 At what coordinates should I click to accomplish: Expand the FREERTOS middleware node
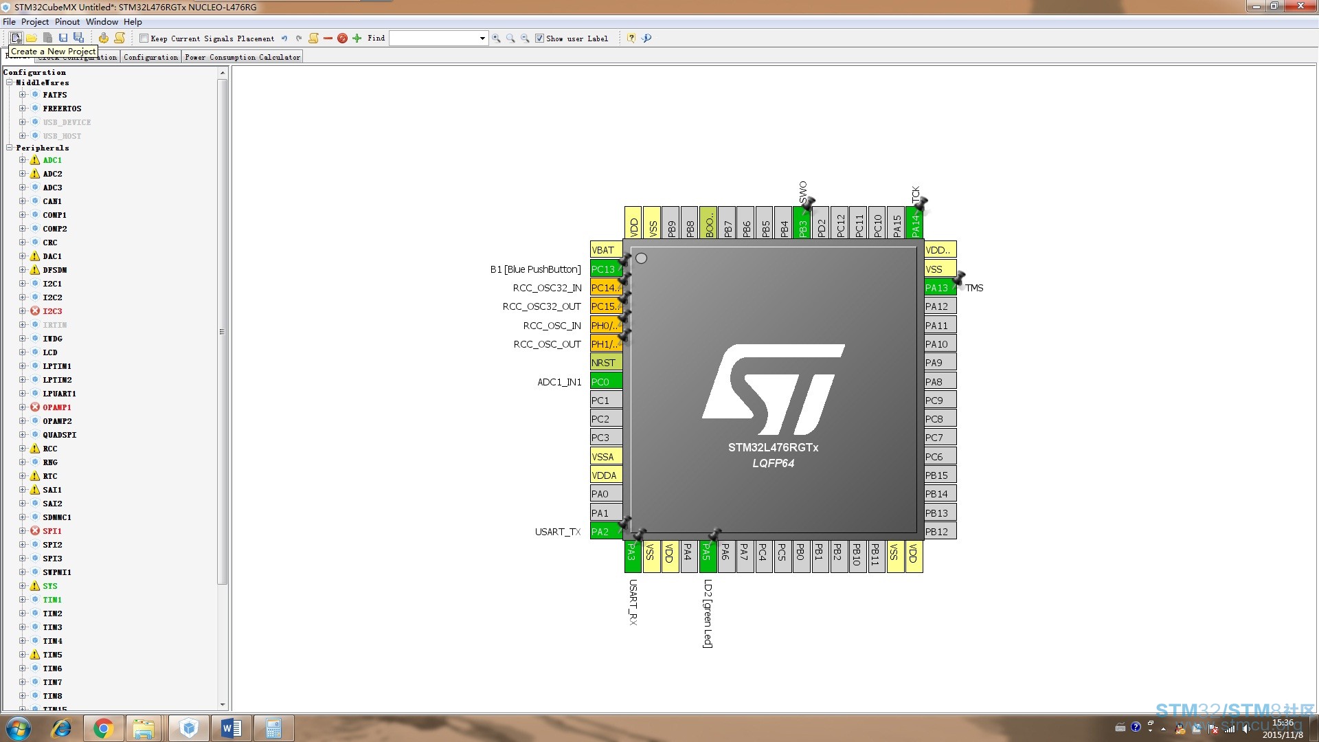[x=23, y=109]
